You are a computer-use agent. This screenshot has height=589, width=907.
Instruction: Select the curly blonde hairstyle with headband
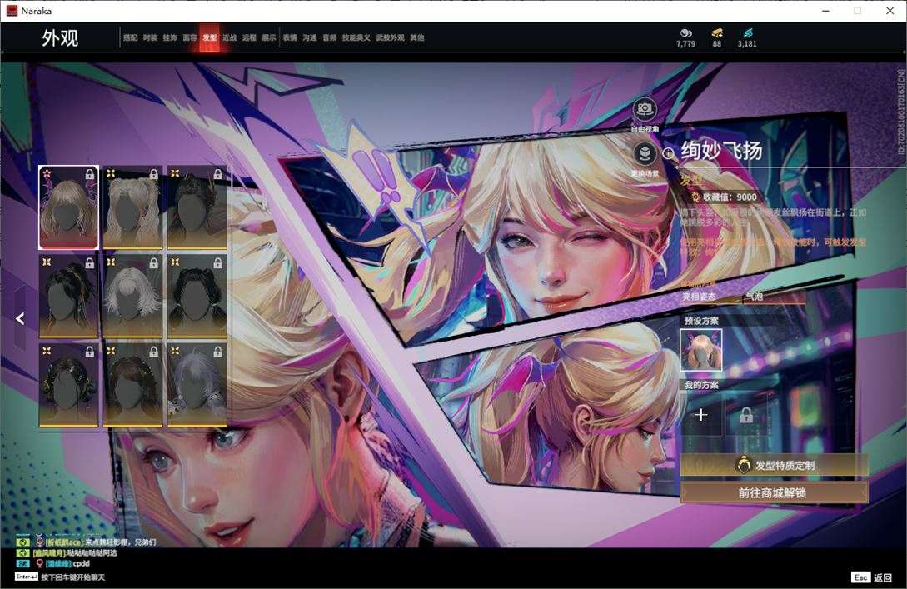click(132, 207)
